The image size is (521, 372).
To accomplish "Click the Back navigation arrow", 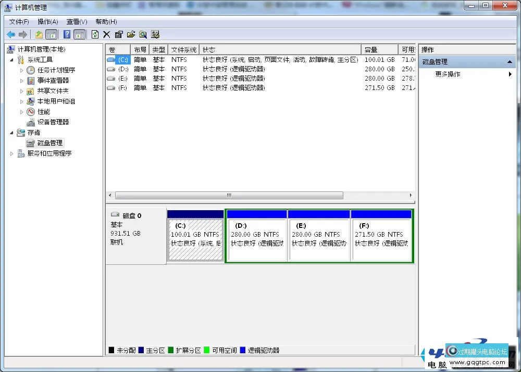I will coord(10,34).
